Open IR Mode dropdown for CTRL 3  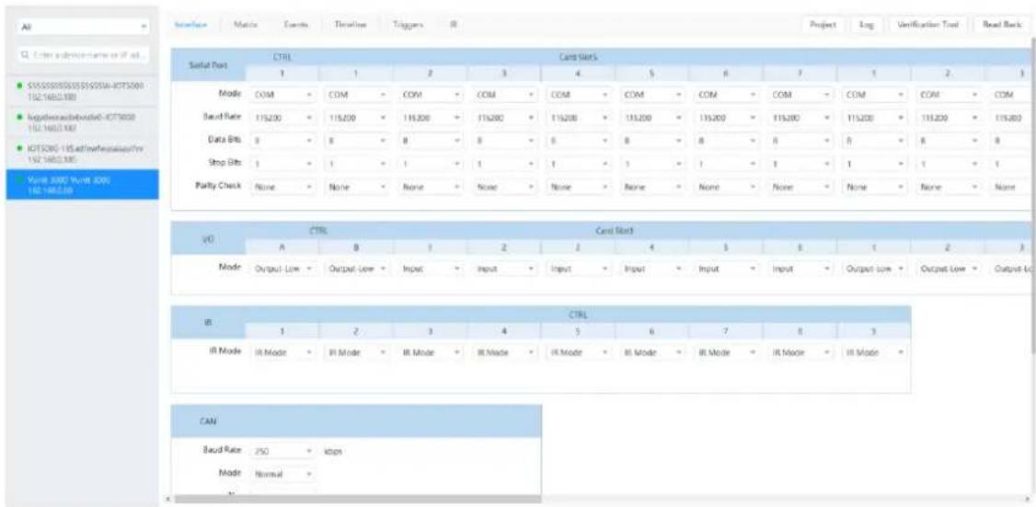coord(432,353)
